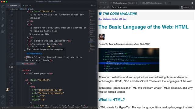Click the Live Server Port: 5500 status item

tap(74, 108)
